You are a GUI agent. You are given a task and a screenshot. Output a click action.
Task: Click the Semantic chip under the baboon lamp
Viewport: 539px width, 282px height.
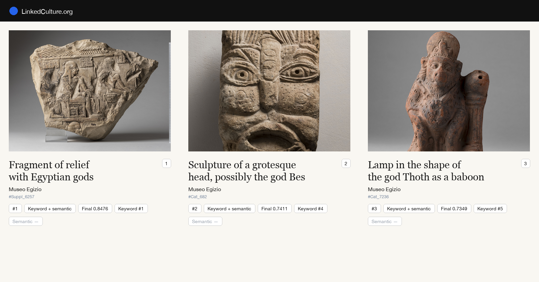(x=385, y=221)
